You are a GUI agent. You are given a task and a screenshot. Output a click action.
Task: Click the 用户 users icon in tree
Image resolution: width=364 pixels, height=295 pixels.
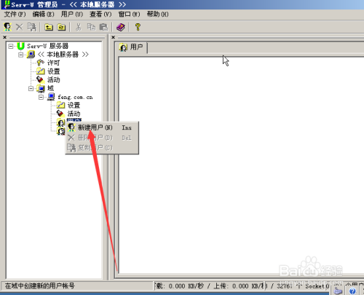click(60, 122)
